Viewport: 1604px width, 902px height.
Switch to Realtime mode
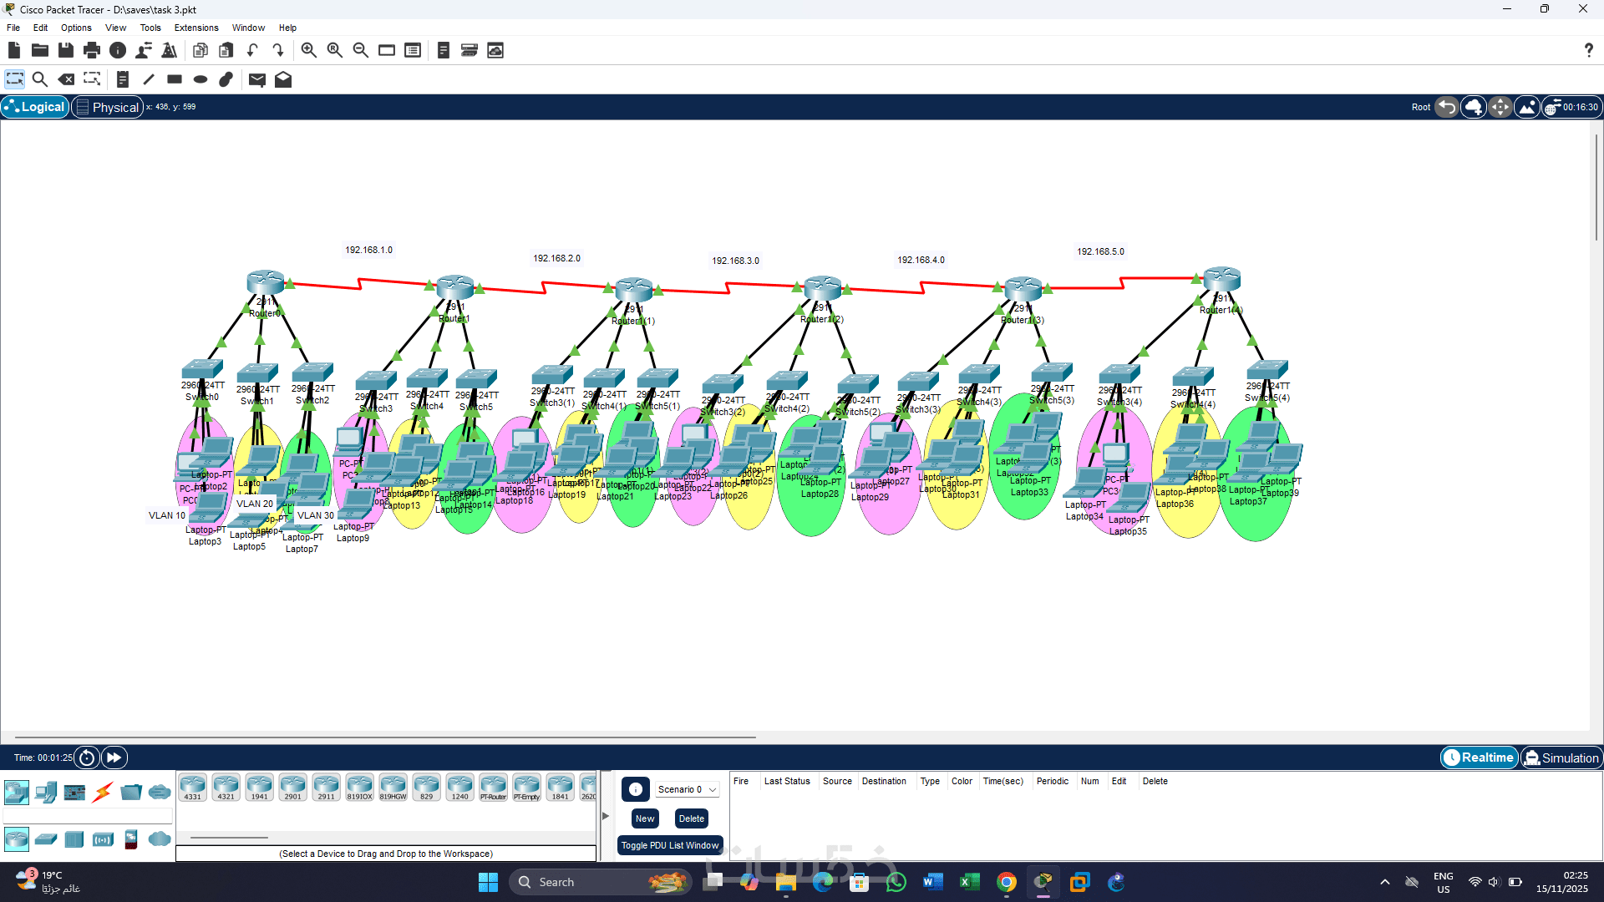click(x=1480, y=758)
